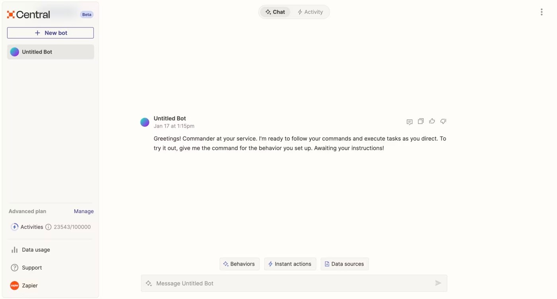Click the Zapier Central logo
Screen dimensions: 557x299
click(x=29, y=15)
